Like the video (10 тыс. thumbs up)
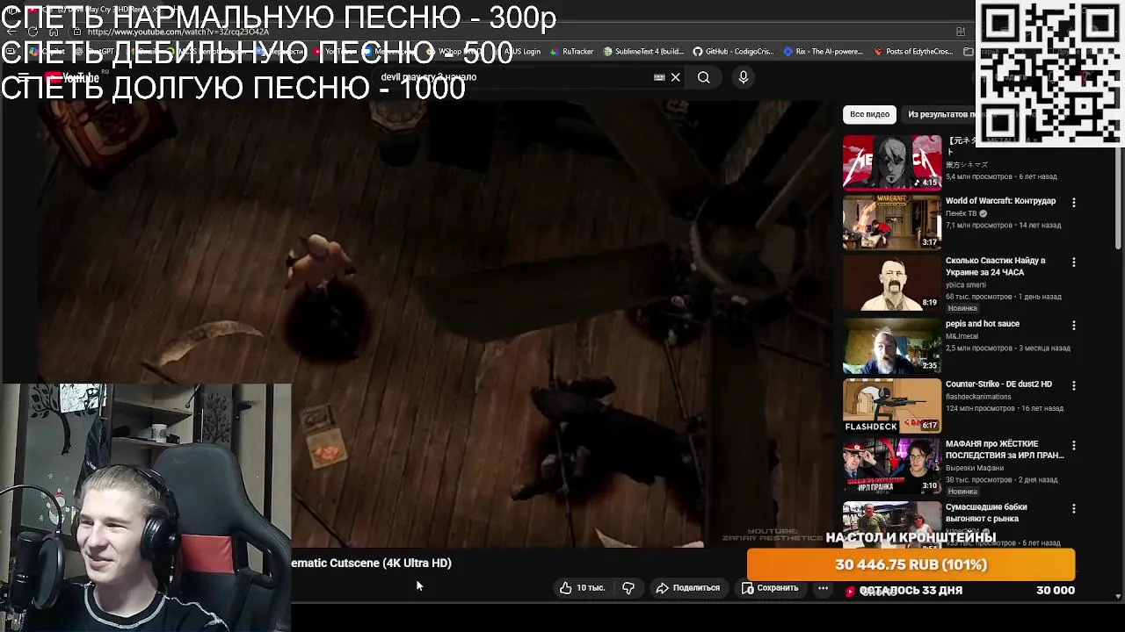 point(583,588)
